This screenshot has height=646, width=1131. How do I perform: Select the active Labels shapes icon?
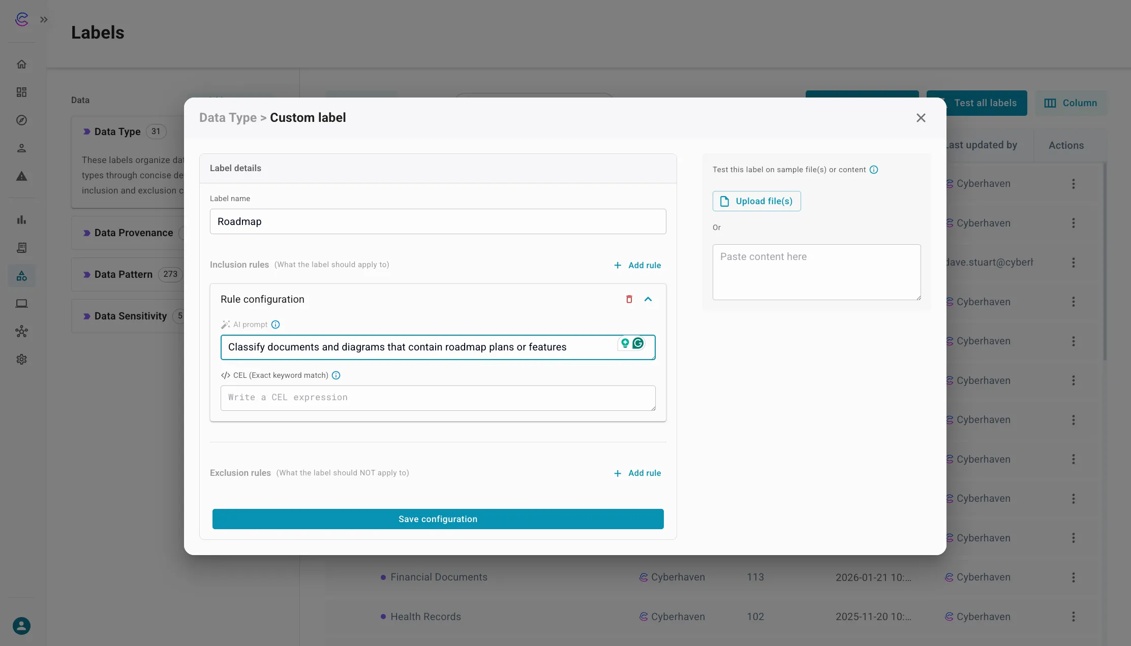tap(21, 275)
